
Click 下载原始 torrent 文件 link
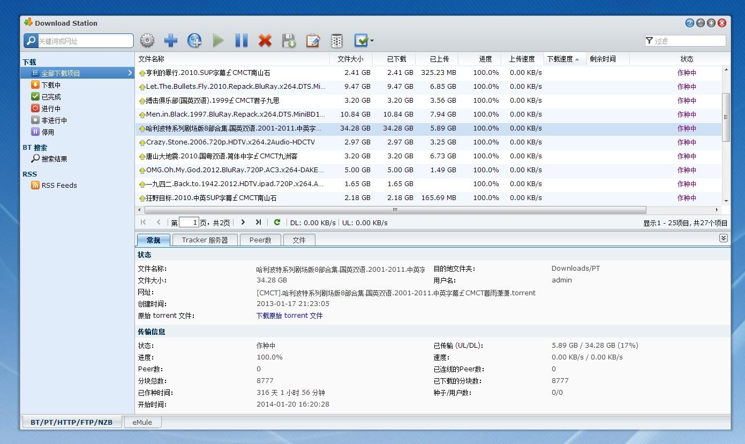click(x=289, y=315)
